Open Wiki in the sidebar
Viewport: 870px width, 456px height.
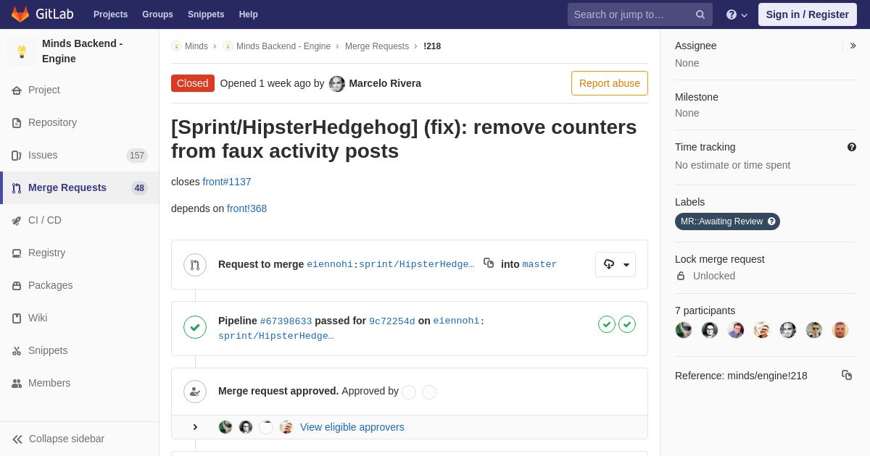[x=80, y=318]
